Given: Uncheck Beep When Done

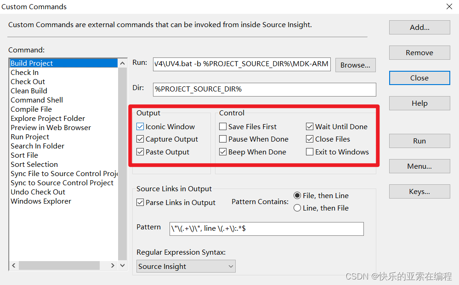Looking at the screenshot, I should pos(223,151).
